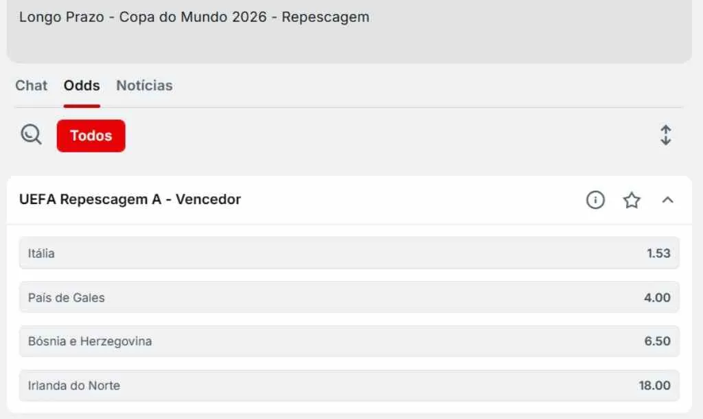Image resolution: width=703 pixels, height=419 pixels.
Task: Switch to the Chat tab
Action: coord(30,85)
